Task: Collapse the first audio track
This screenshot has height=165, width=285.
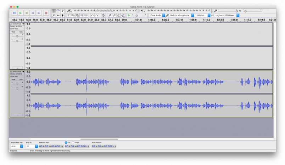Action: [17, 68]
